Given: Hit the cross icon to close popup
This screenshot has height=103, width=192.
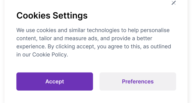Looking at the screenshot, I should [174, 3].
